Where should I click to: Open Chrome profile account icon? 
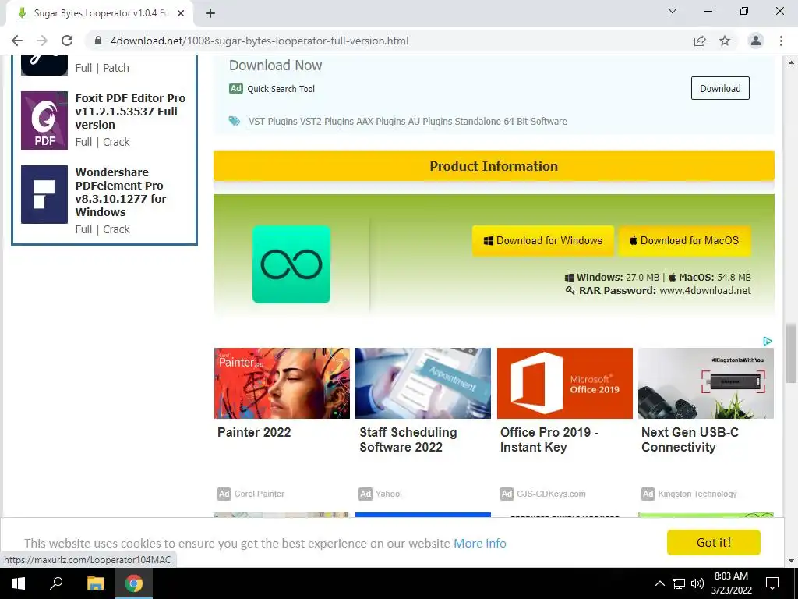[x=756, y=41]
